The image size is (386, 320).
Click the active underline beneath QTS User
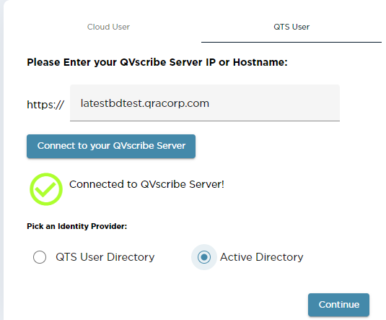291,42
